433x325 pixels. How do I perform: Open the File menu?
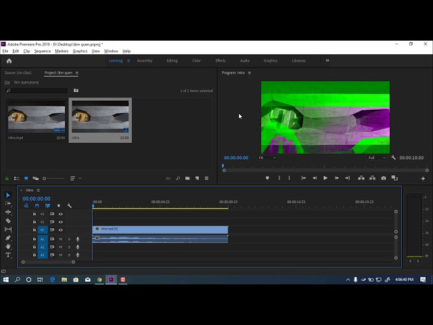[x=5, y=51]
